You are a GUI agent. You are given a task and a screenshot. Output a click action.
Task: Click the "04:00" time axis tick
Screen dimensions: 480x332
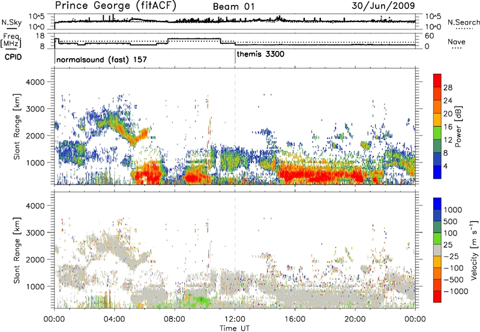(x=115, y=319)
